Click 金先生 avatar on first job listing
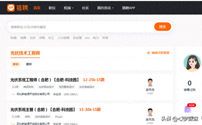The height and width of the screenshot is (125, 202). tap(150, 82)
